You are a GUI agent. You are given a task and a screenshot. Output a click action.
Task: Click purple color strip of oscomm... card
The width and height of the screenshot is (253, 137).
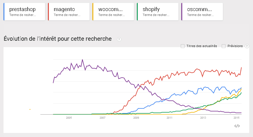(x=182, y=12)
